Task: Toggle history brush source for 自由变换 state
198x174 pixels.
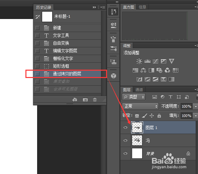Action: click(x=37, y=43)
